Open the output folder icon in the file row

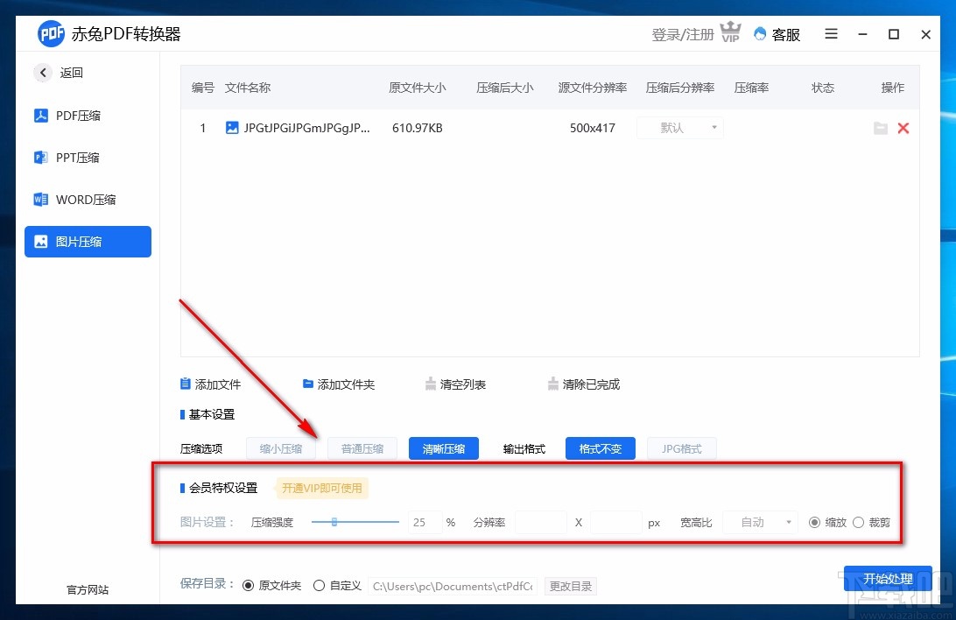coord(881,128)
